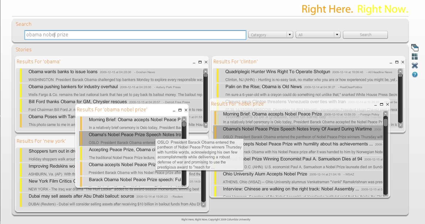Click the Results For 'obama' title
Screen dimensions: 425x224
(38, 61)
